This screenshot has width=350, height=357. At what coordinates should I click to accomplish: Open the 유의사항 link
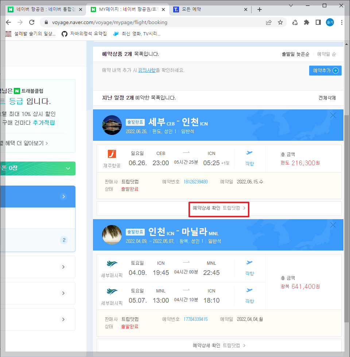[147, 70]
